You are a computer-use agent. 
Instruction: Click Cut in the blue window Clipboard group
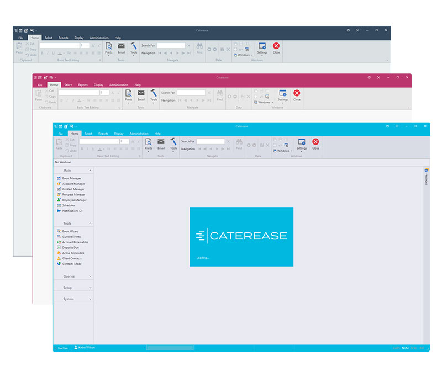tap(70, 139)
